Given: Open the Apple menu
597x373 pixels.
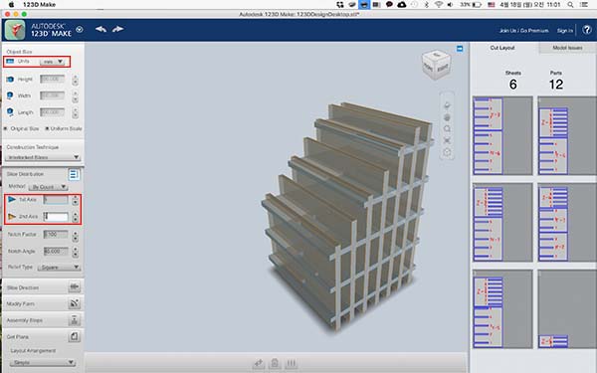Looking at the screenshot, I should click(11, 5).
